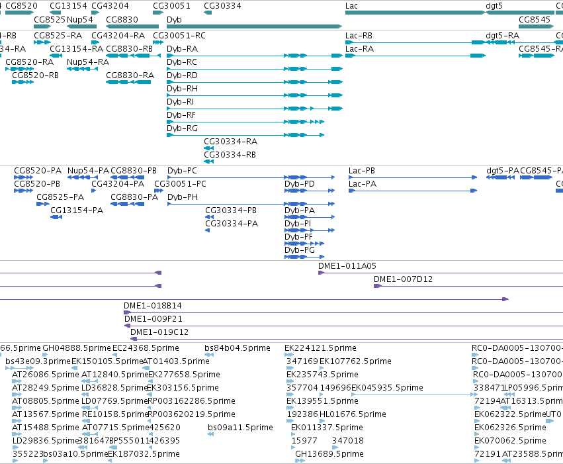This screenshot has width=563, height=464.
Task: Select the CG43204-RA transcript label
Action: (118, 36)
